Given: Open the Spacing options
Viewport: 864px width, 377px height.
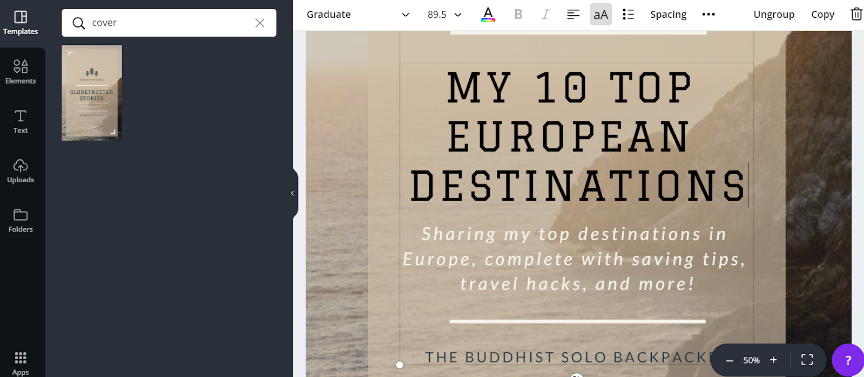Looking at the screenshot, I should [x=669, y=15].
